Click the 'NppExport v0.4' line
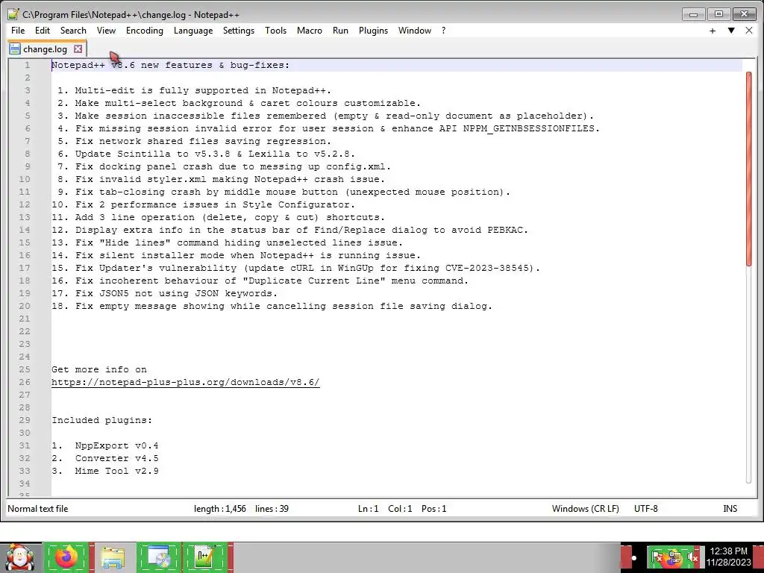The image size is (764, 573). [x=117, y=445]
